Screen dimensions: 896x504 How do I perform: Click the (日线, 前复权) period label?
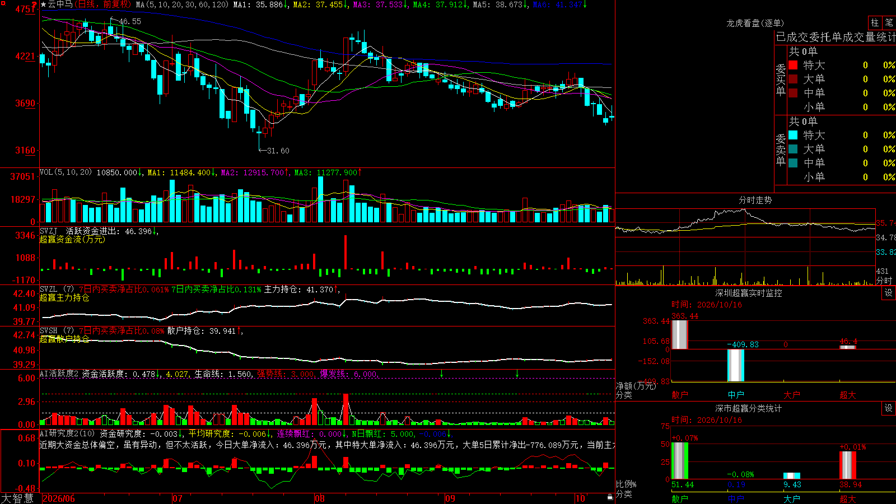tap(103, 4)
